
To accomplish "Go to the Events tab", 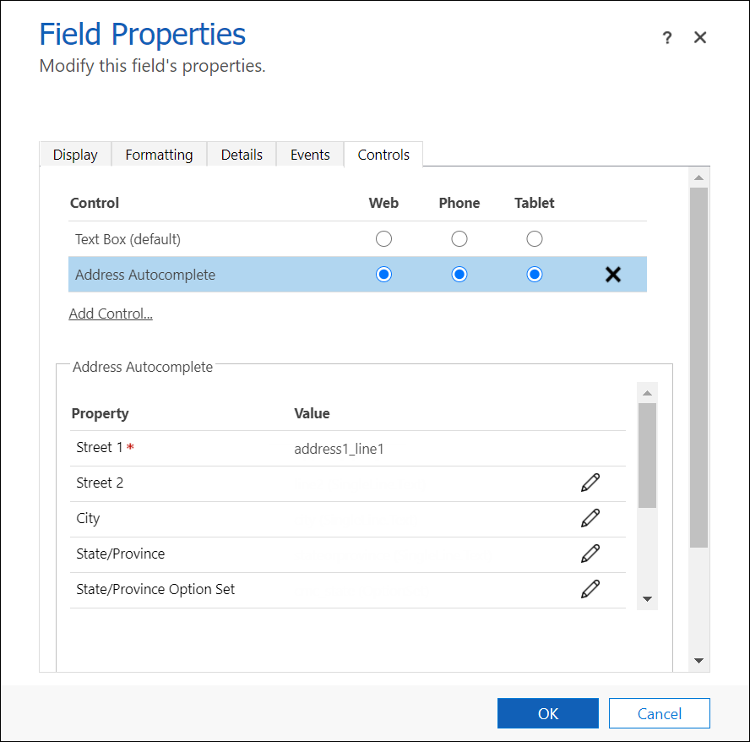I will click(x=310, y=155).
